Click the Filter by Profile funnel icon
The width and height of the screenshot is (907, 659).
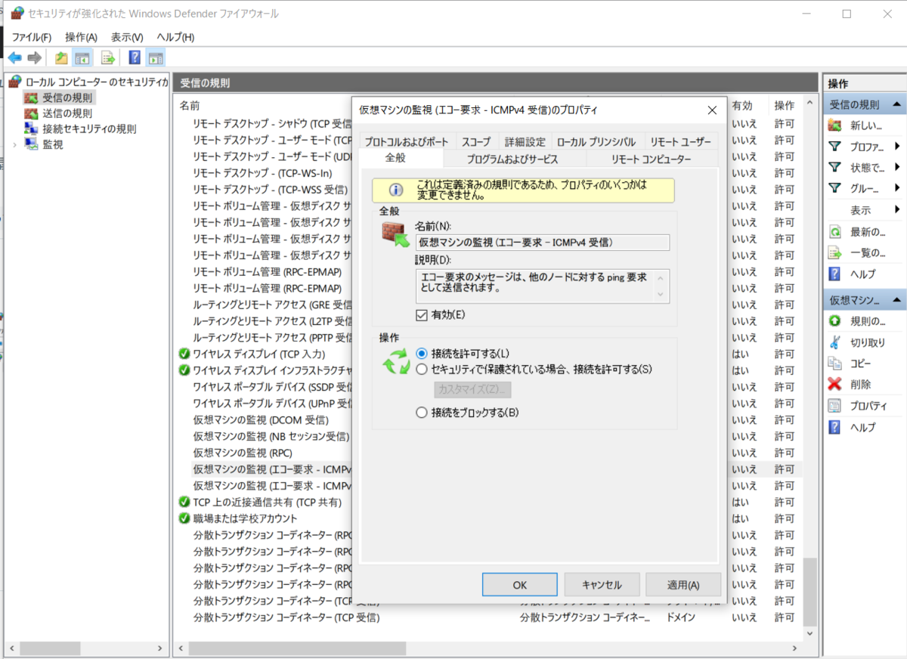pos(835,146)
